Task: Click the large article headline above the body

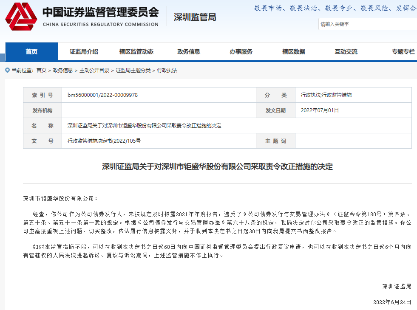Action: 217,166
